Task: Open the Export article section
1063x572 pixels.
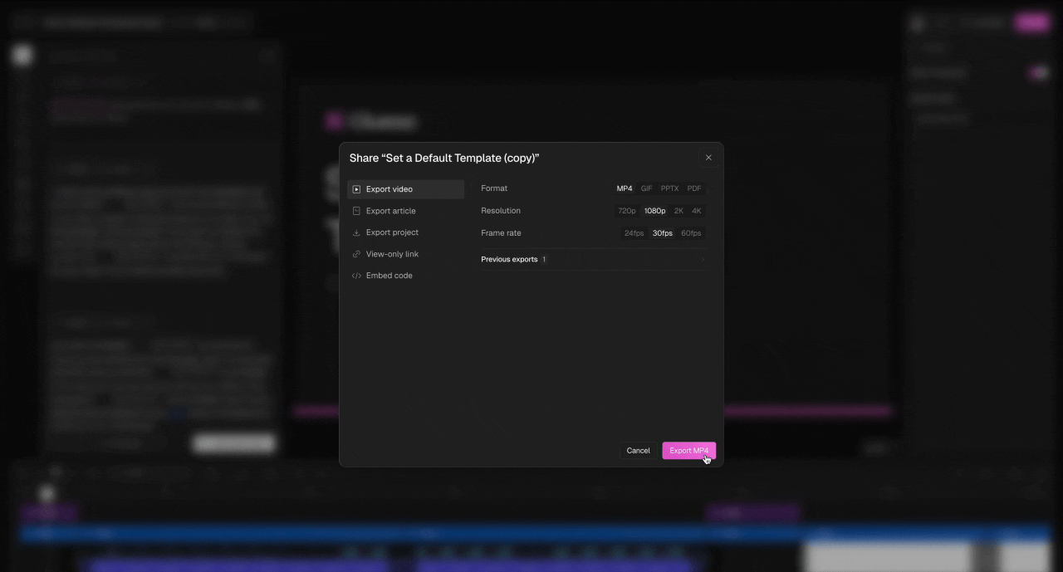Action: coord(405,211)
